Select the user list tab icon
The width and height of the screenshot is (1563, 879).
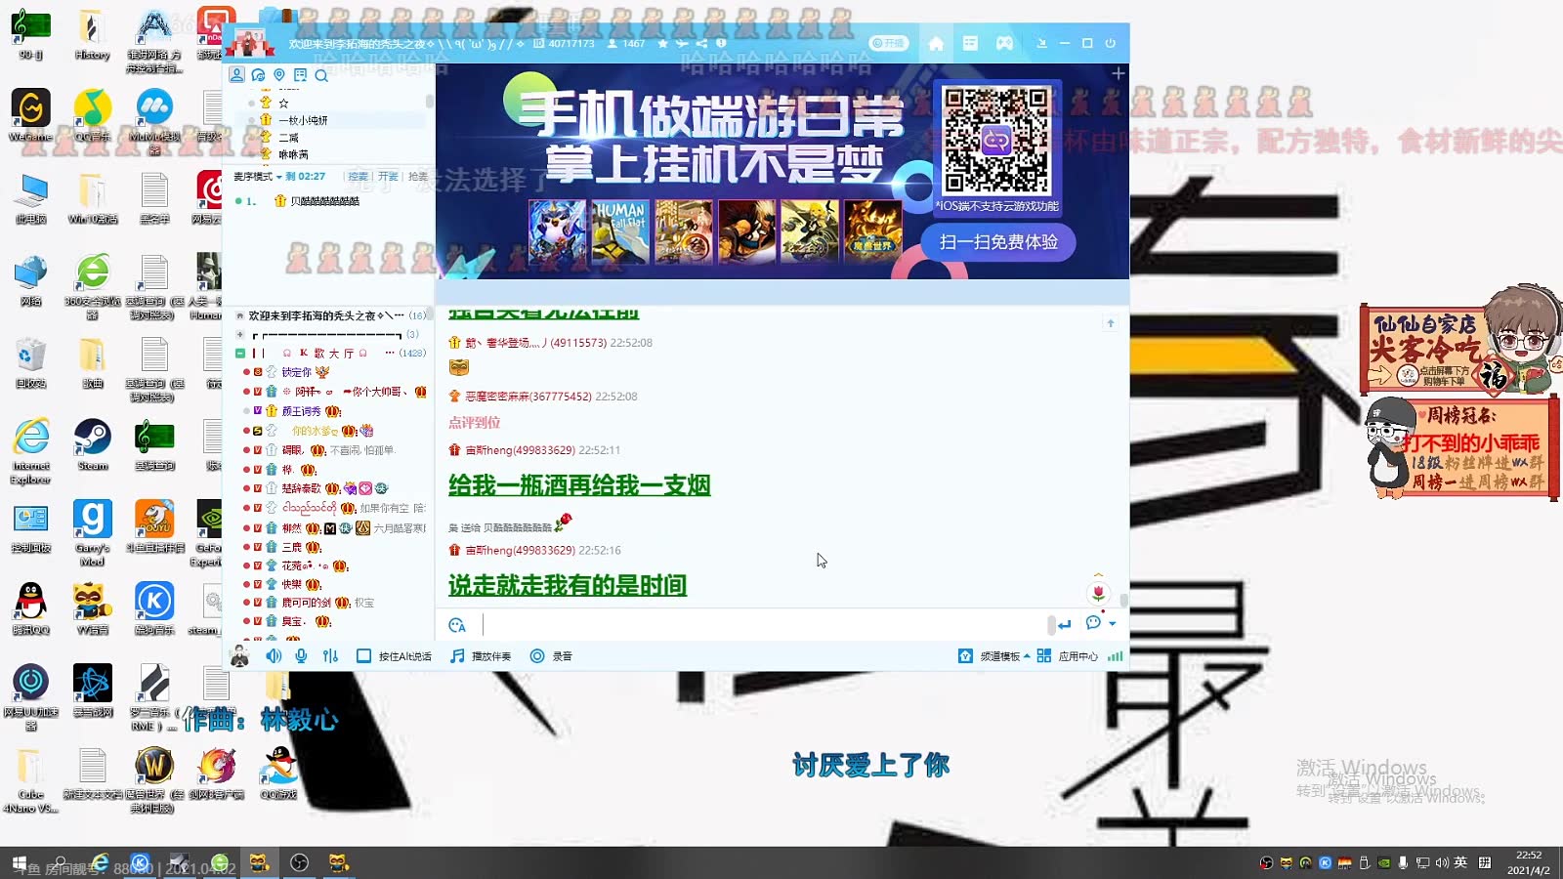(x=236, y=75)
